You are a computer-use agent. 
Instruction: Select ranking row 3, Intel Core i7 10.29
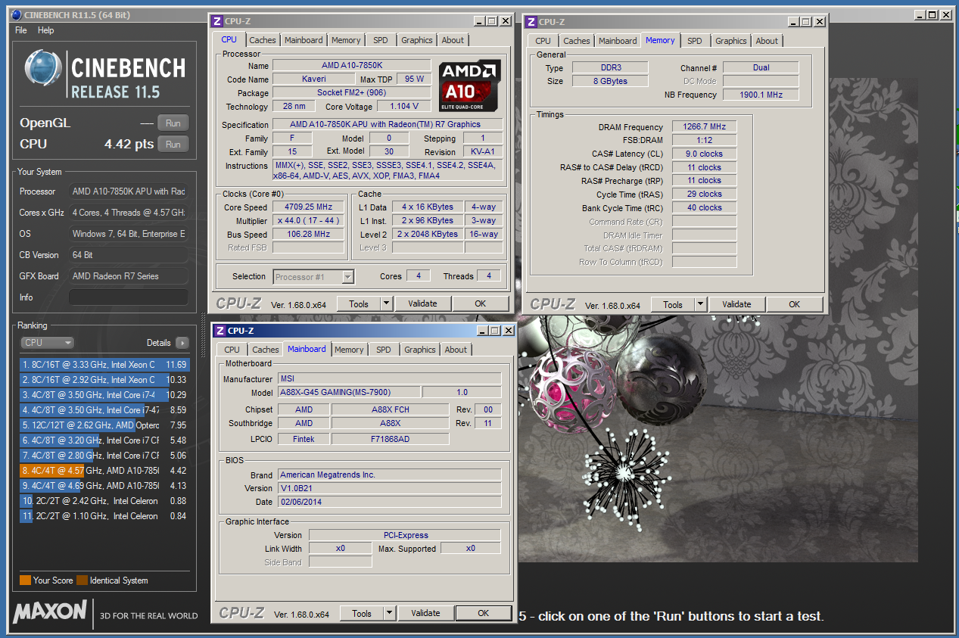105,395
